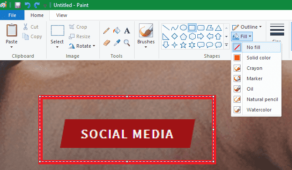
Task: Choose the Right arrow shape
Action: (200, 36)
